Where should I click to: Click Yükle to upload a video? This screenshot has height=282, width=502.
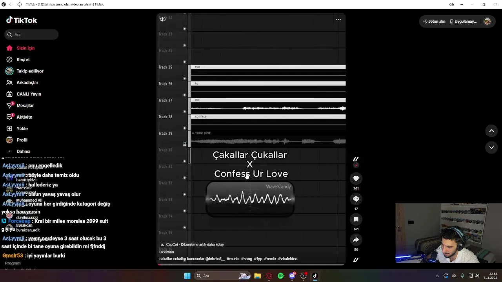pos(22,128)
